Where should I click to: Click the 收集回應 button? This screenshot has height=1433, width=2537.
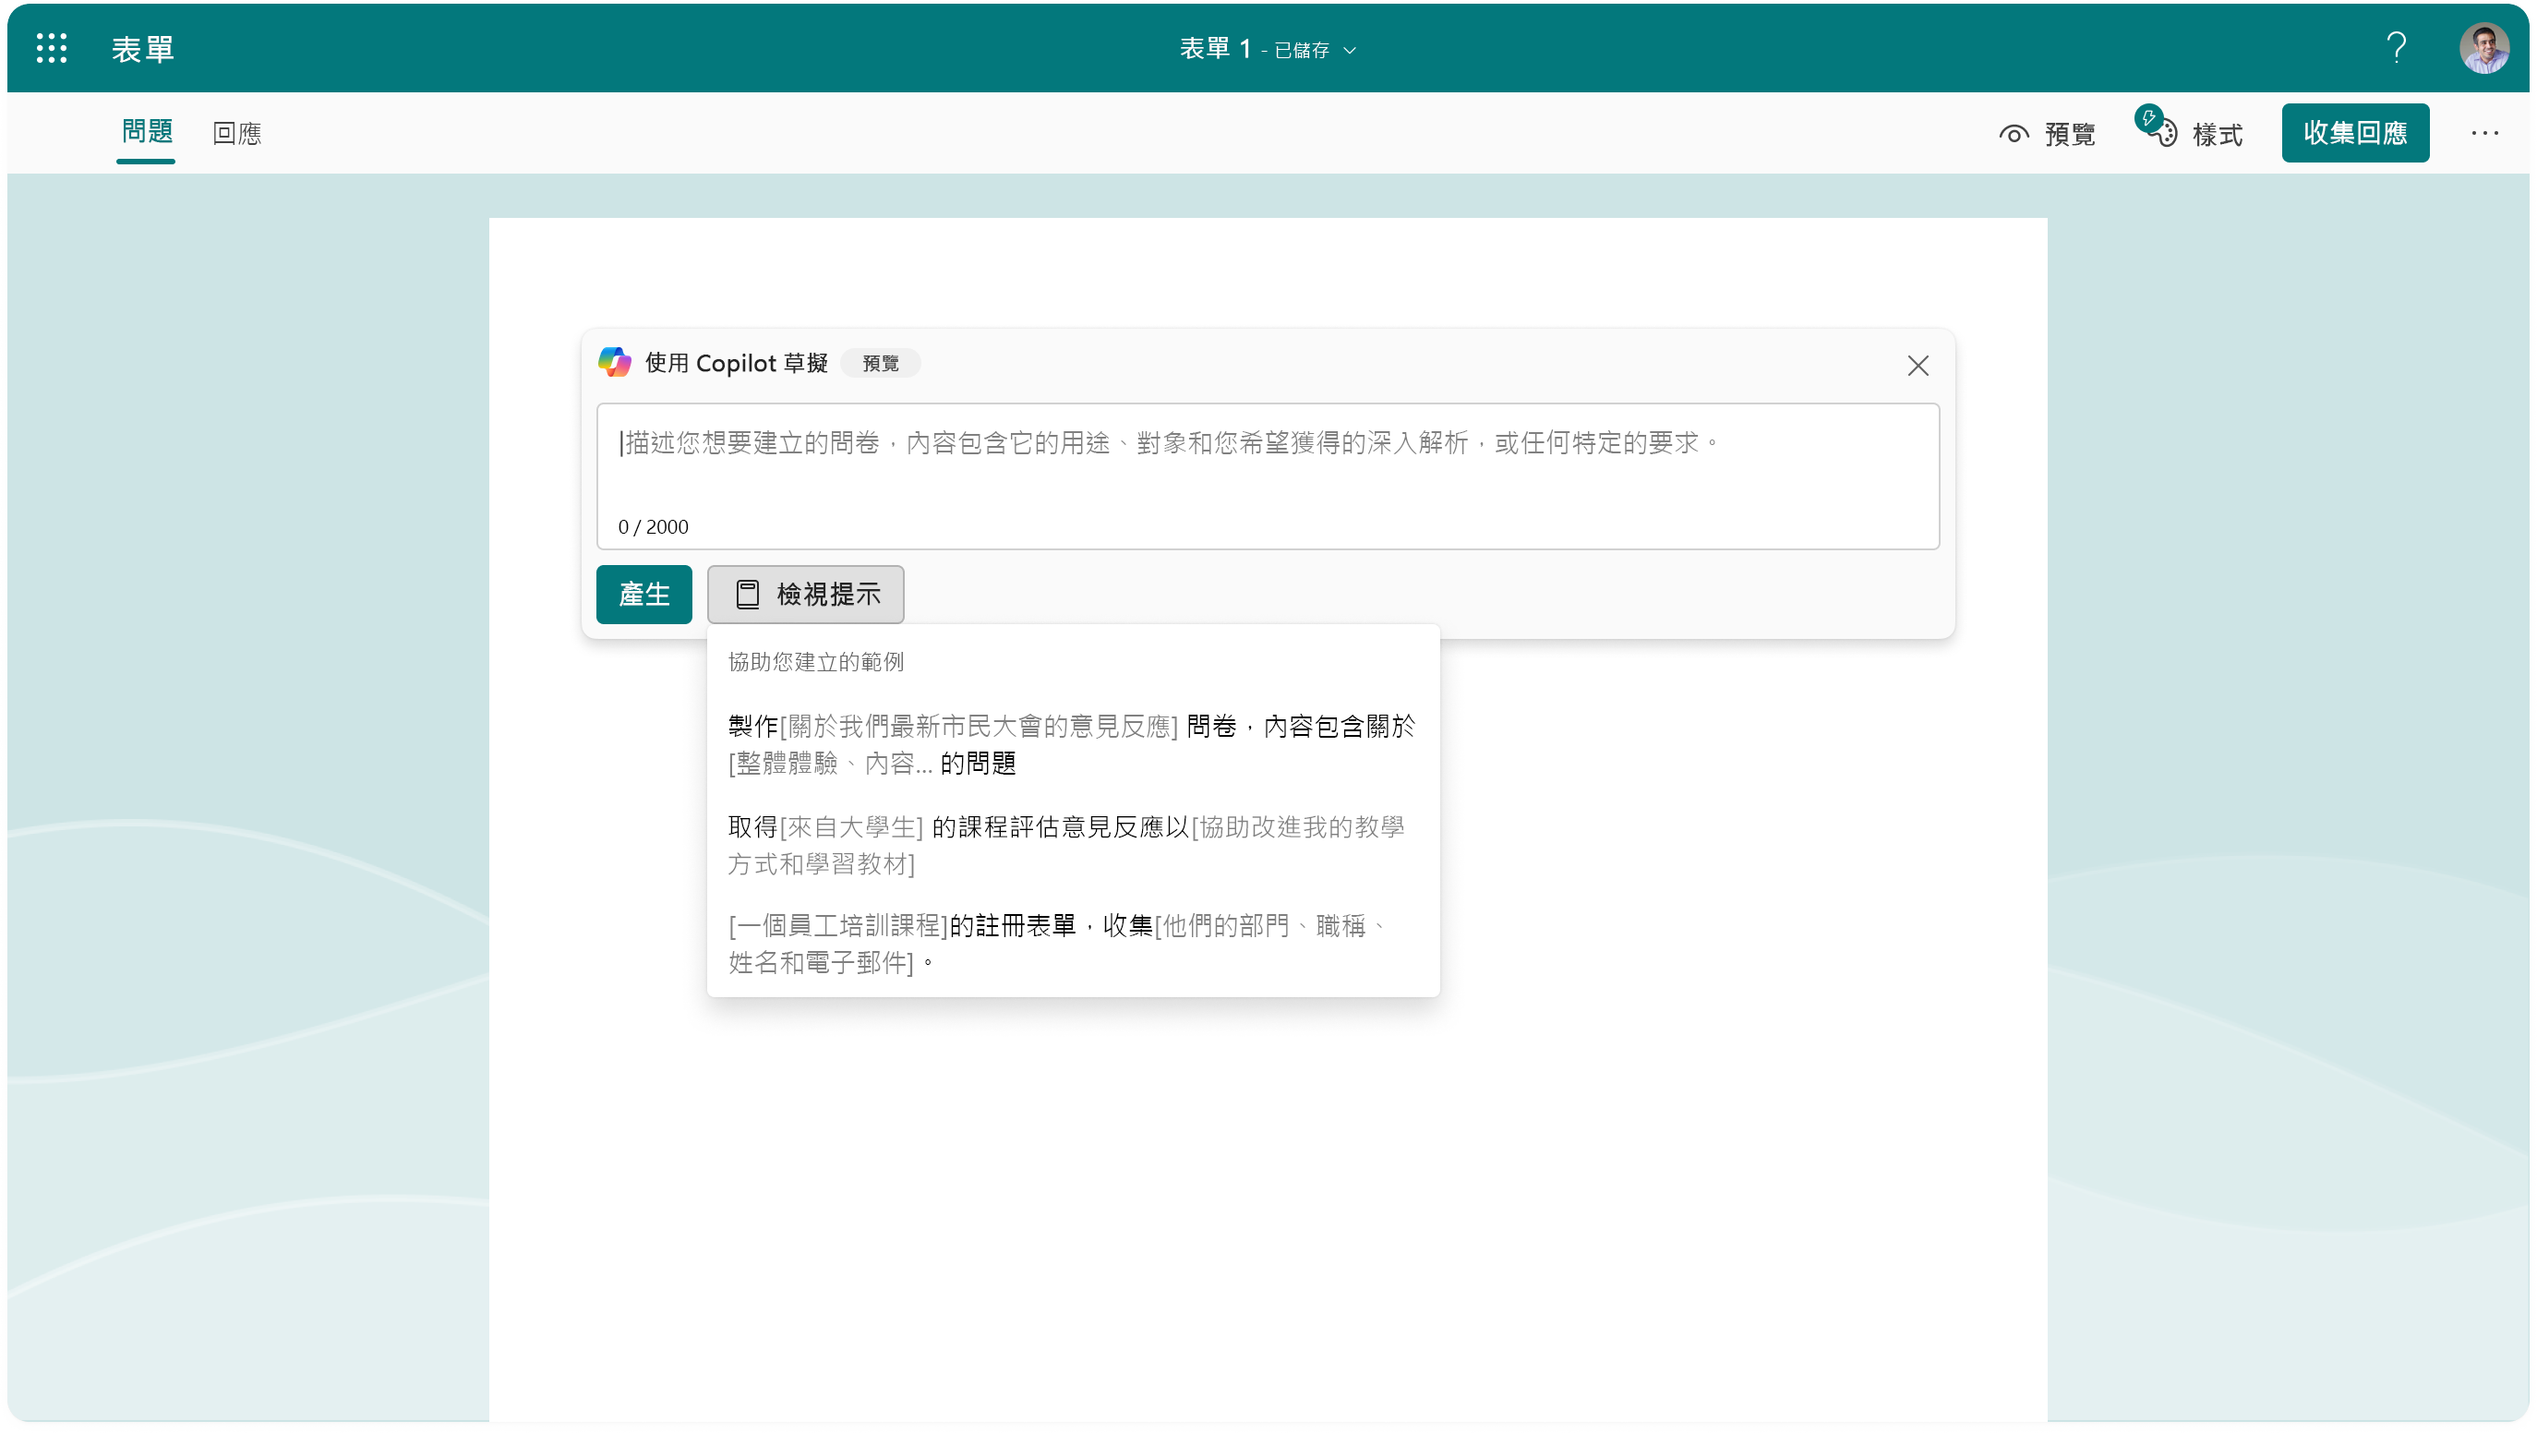tap(2355, 133)
